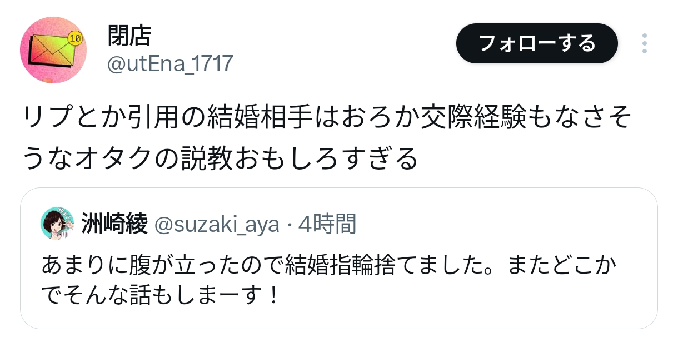
Task: Select the display name 閉店
Action: point(129,36)
